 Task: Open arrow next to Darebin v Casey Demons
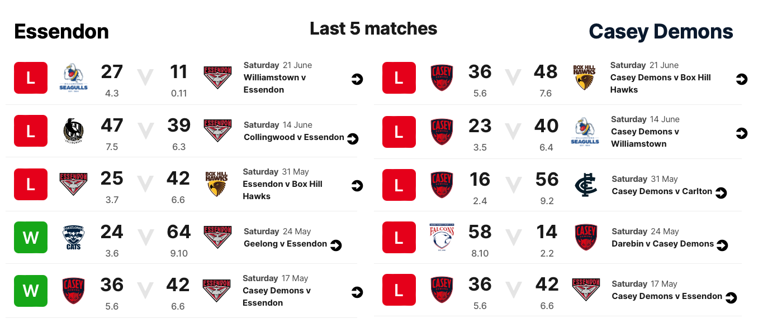click(722, 245)
